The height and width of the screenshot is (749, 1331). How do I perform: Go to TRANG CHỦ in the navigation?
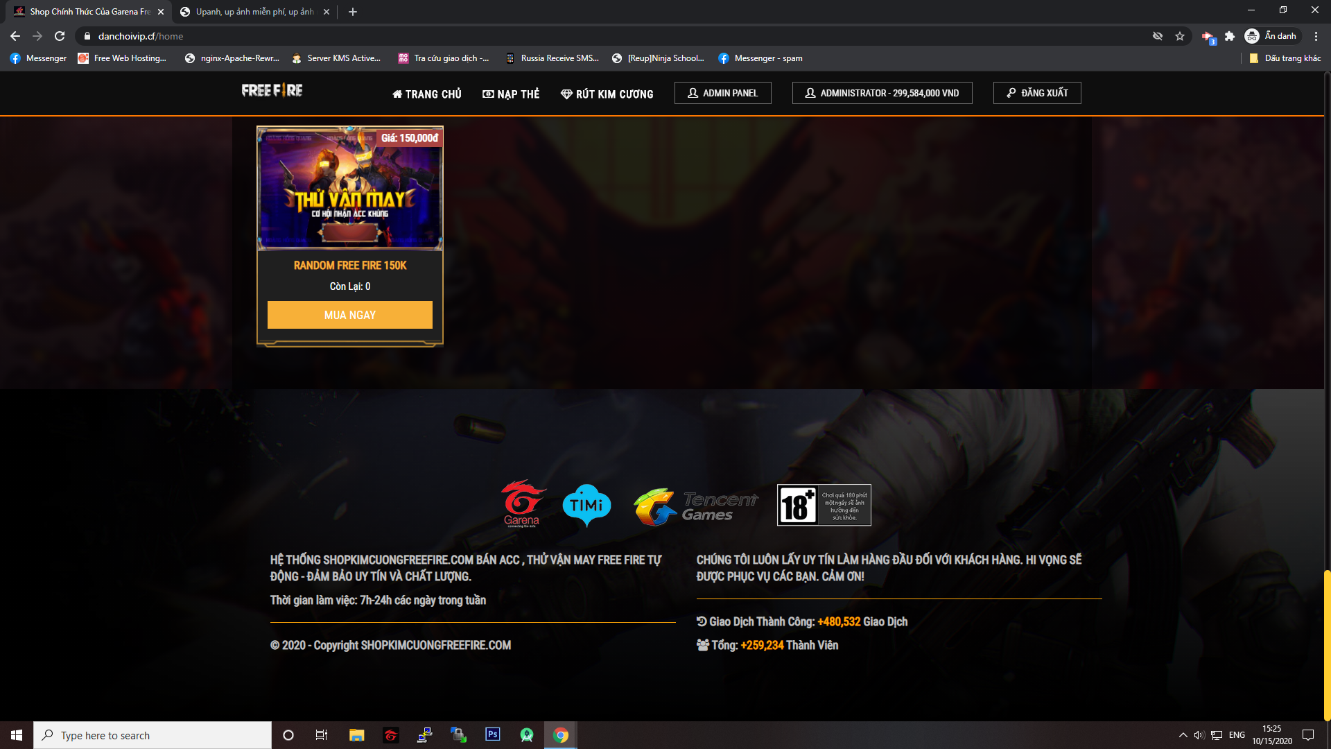(427, 94)
